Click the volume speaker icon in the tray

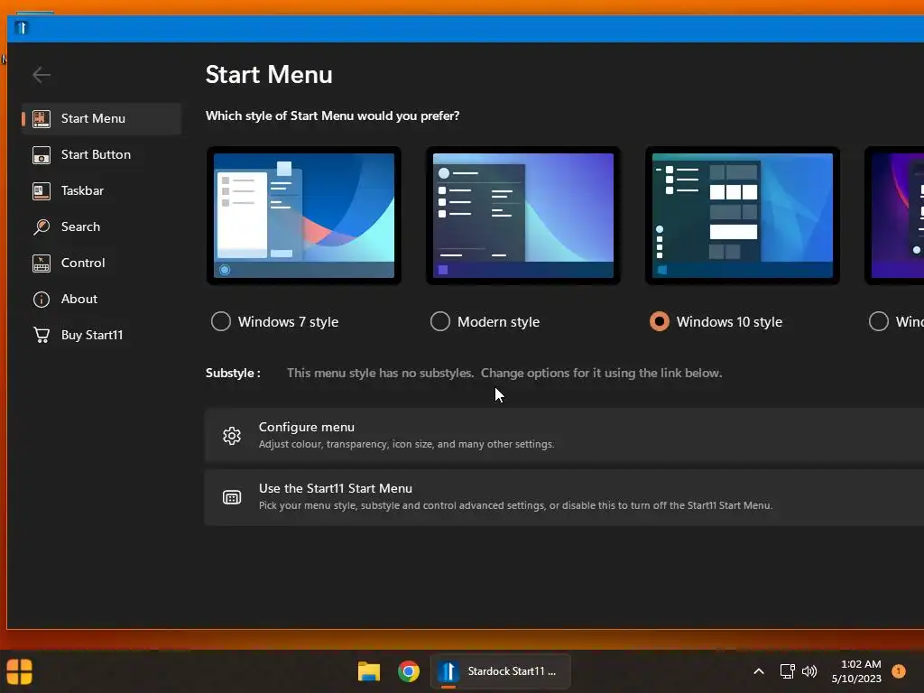809,671
